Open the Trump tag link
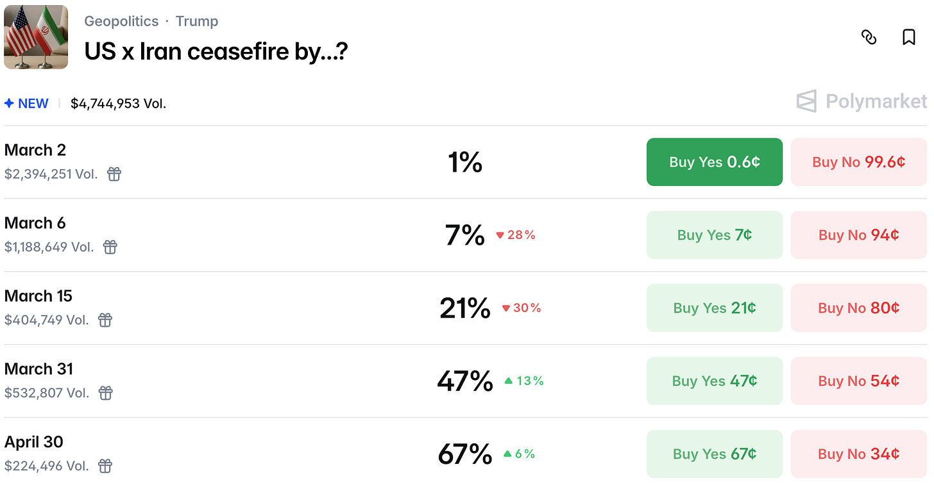Viewport: 934px width, 485px height. pyautogui.click(x=197, y=21)
